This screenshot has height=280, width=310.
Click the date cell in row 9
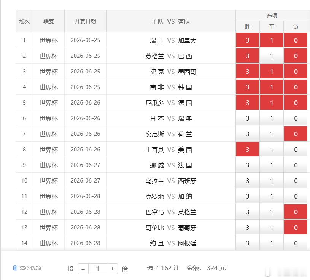(x=86, y=165)
